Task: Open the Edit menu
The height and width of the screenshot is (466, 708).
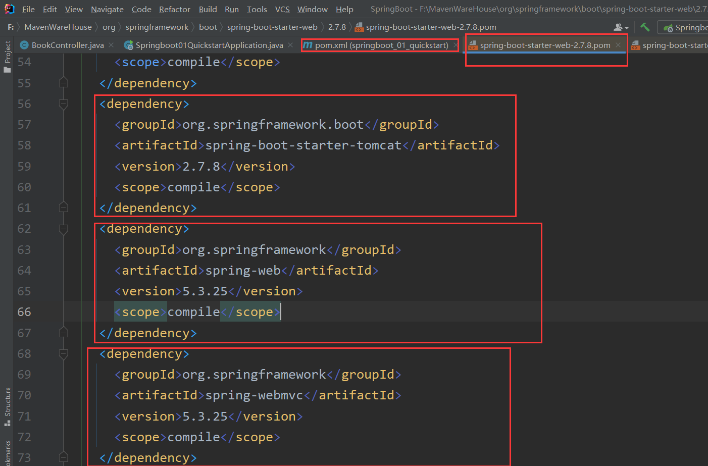Action: tap(49, 9)
